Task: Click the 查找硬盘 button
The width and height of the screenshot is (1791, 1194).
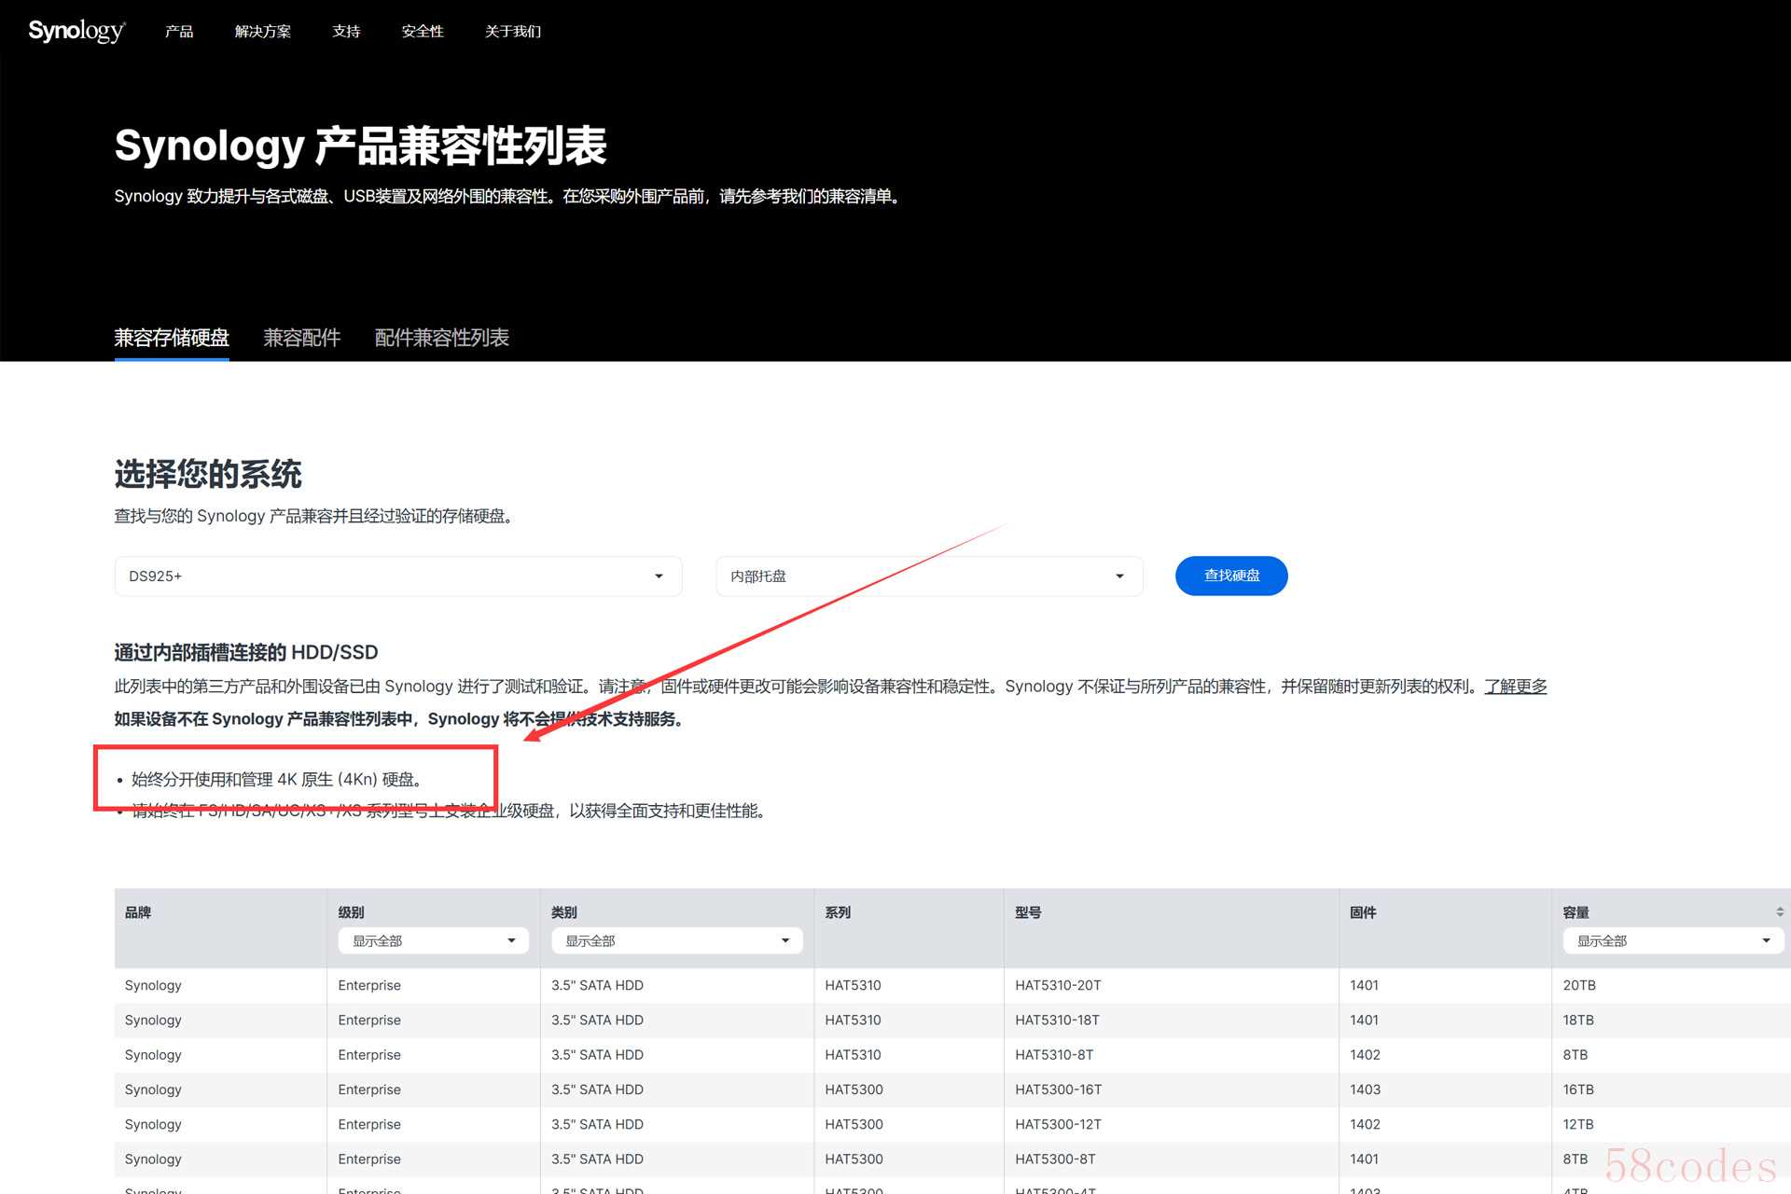Action: click(1231, 576)
